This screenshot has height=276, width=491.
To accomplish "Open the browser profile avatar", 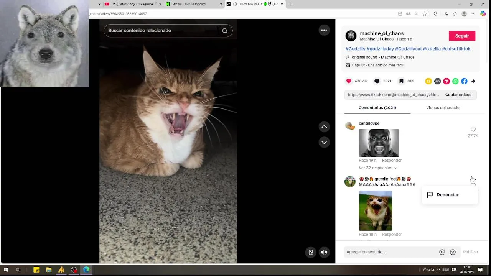I will [x=464, y=14].
